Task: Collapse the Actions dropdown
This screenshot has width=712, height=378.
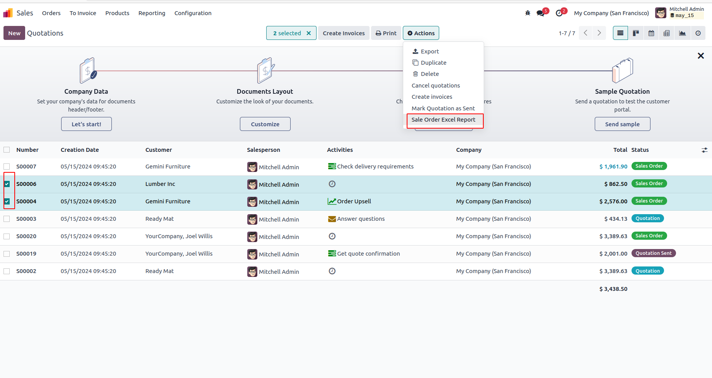Action: 421,33
